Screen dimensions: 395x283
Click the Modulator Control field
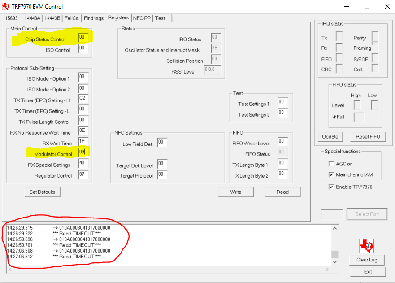(x=83, y=152)
